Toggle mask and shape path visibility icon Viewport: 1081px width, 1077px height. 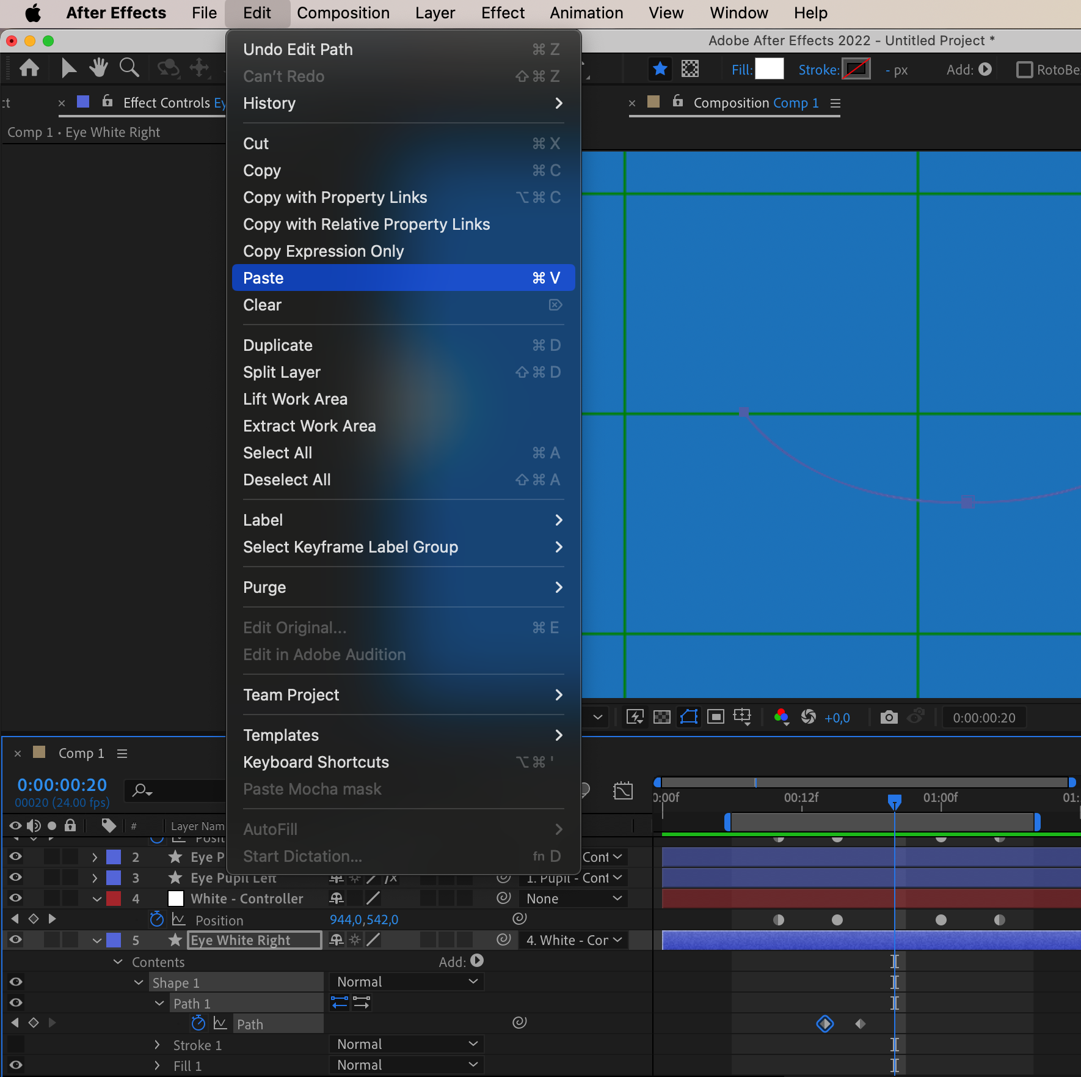[689, 716]
